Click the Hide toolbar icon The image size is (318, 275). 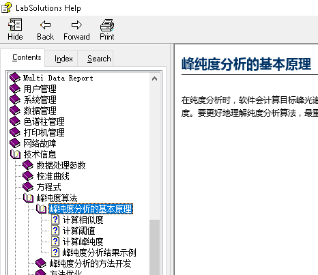coord(15,25)
